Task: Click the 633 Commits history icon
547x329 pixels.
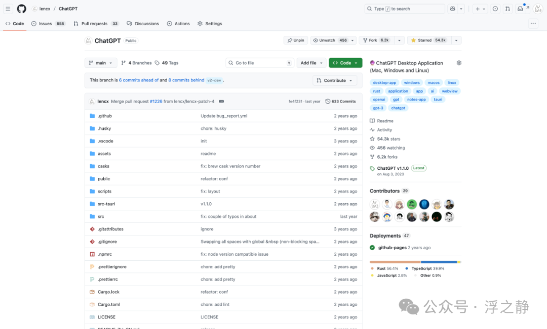Action: 328,101
